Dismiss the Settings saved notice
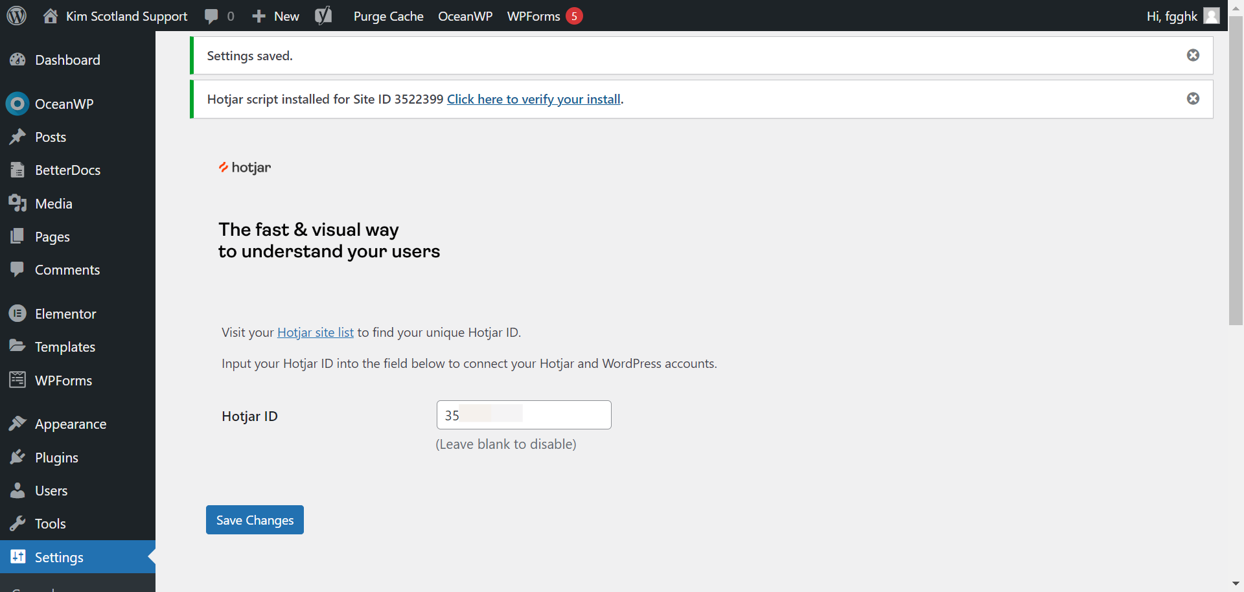Screen dimensions: 1244x592 pyautogui.click(x=1193, y=55)
